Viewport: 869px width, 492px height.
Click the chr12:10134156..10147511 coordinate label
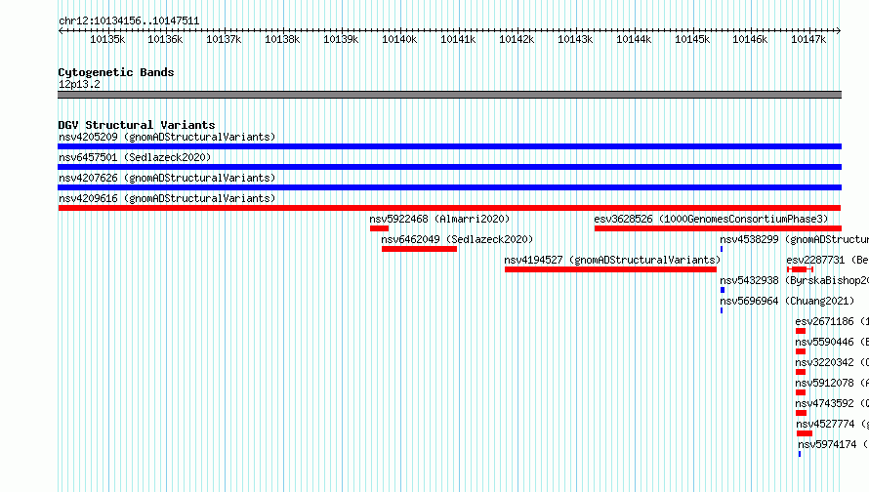click(129, 20)
